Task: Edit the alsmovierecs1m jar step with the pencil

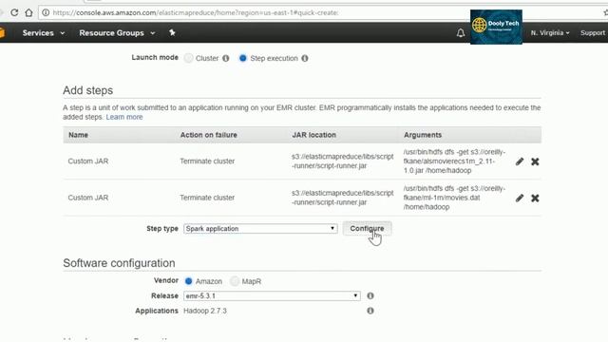Action: click(x=520, y=161)
